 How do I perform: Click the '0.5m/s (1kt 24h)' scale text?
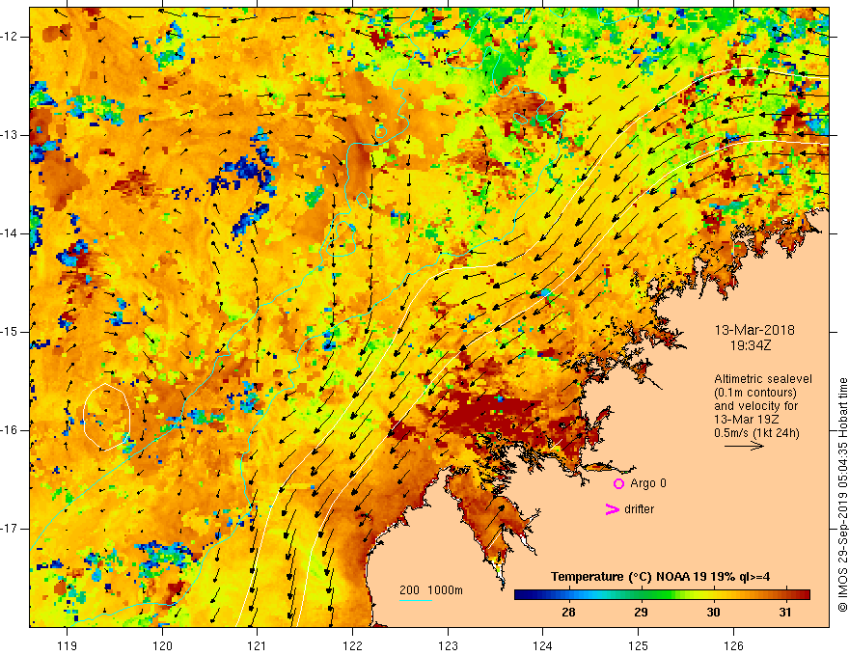pos(756,433)
